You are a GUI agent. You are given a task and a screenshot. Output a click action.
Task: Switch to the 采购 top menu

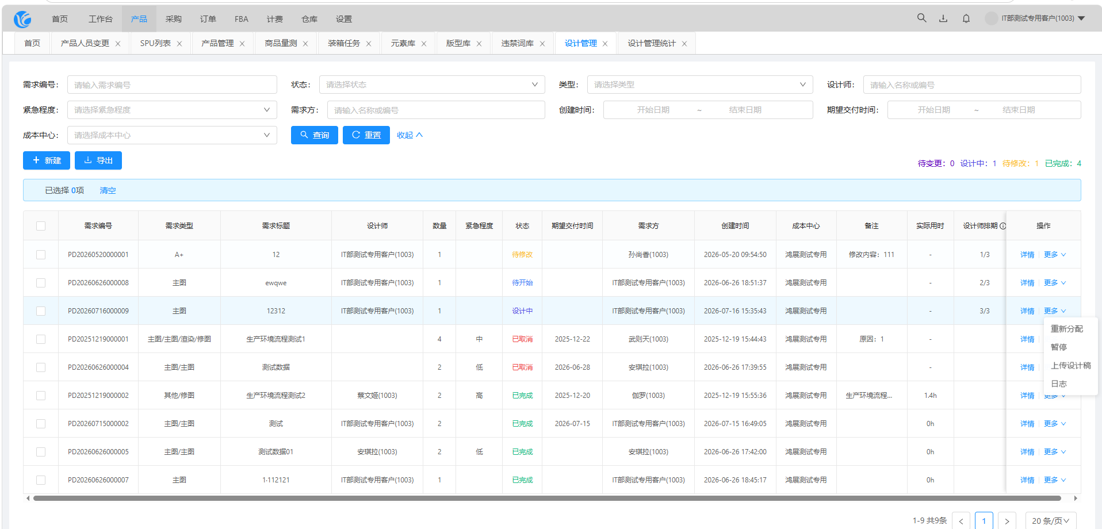pos(174,19)
